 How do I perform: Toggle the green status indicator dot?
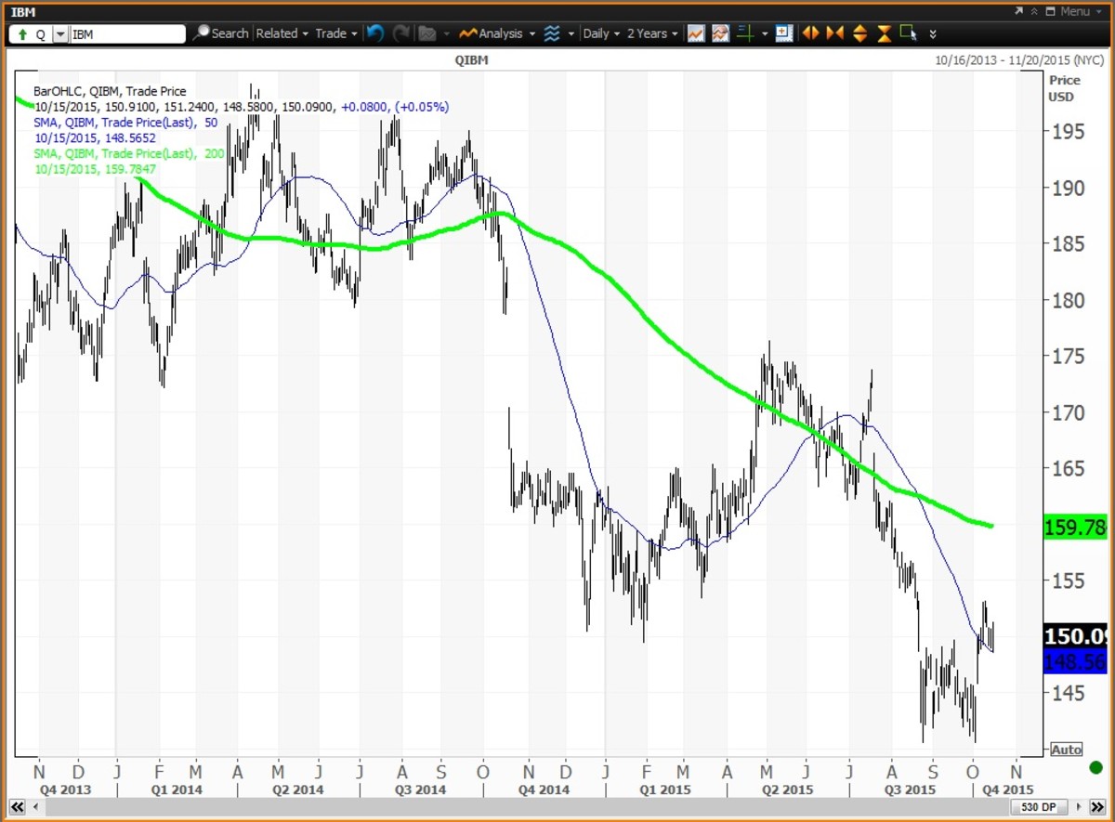coord(1095,768)
